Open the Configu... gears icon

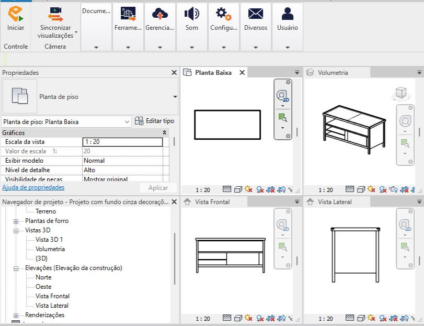pos(224,14)
